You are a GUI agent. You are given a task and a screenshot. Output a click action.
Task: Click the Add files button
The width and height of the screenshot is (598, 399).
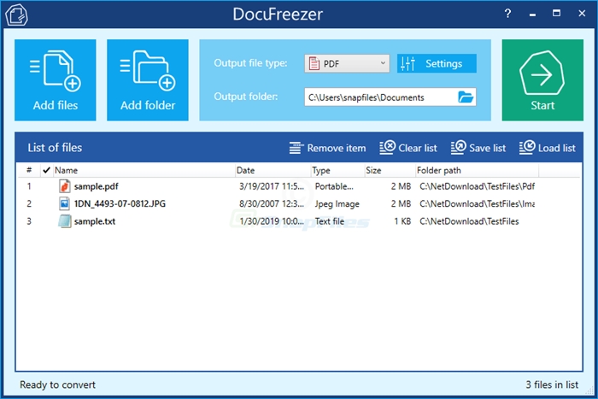(56, 80)
